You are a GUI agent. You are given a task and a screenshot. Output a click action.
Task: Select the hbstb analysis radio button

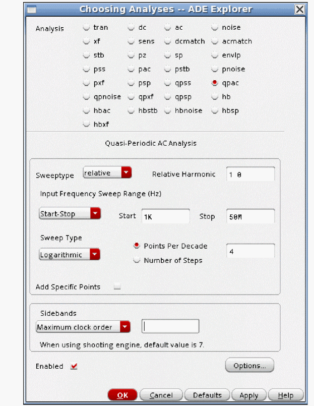pos(131,110)
